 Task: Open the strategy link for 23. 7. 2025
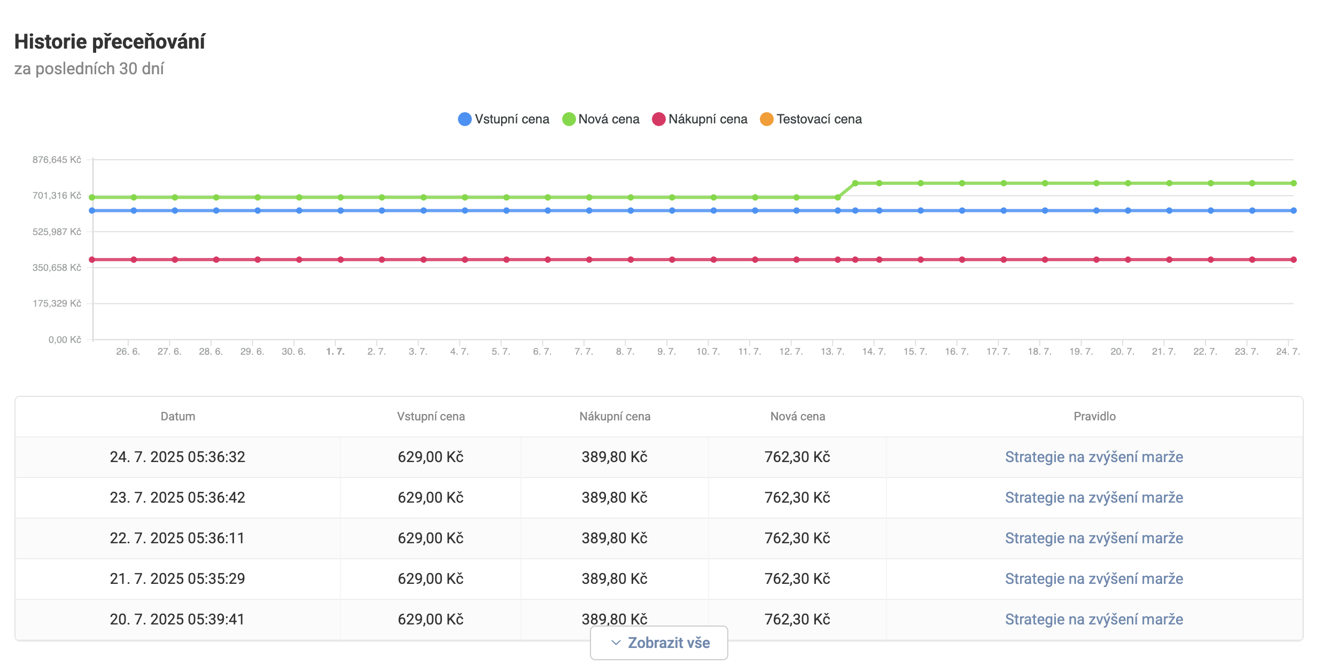[1094, 497]
